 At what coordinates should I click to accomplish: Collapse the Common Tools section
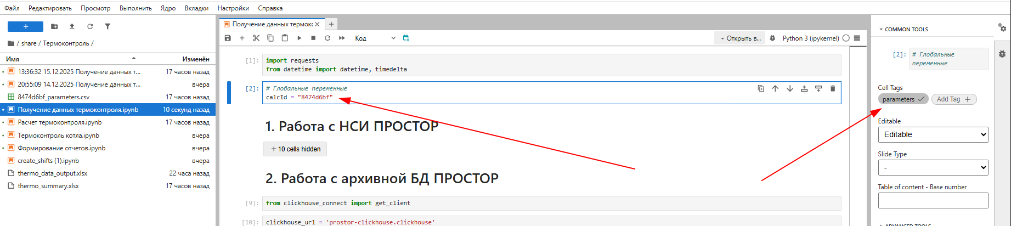coord(906,29)
